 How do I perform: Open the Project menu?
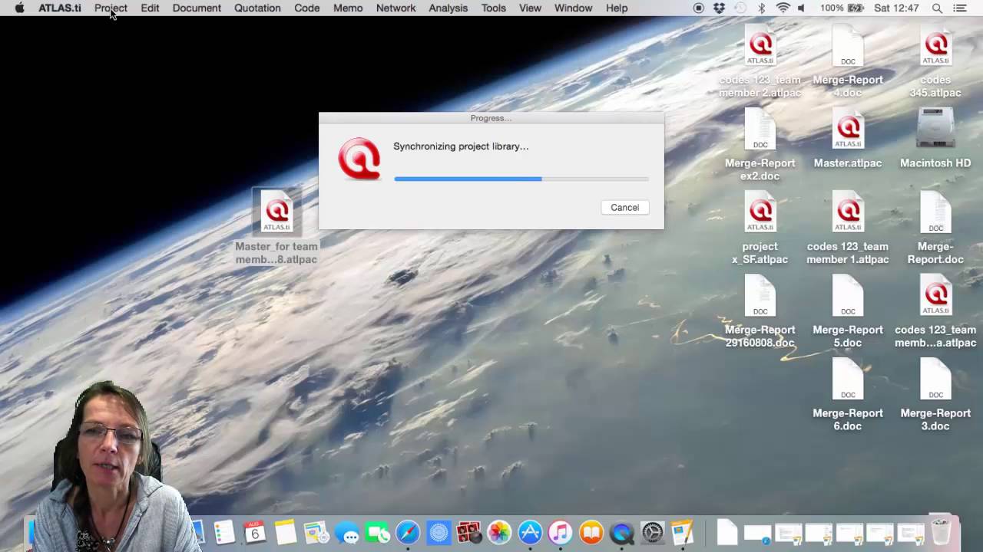pos(111,8)
